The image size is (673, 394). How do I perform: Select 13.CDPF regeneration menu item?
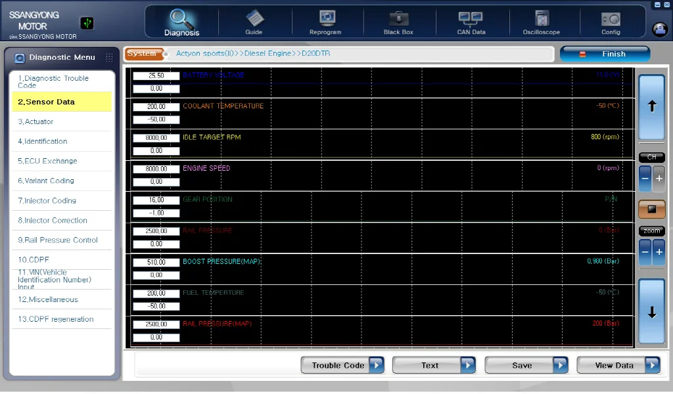62,319
